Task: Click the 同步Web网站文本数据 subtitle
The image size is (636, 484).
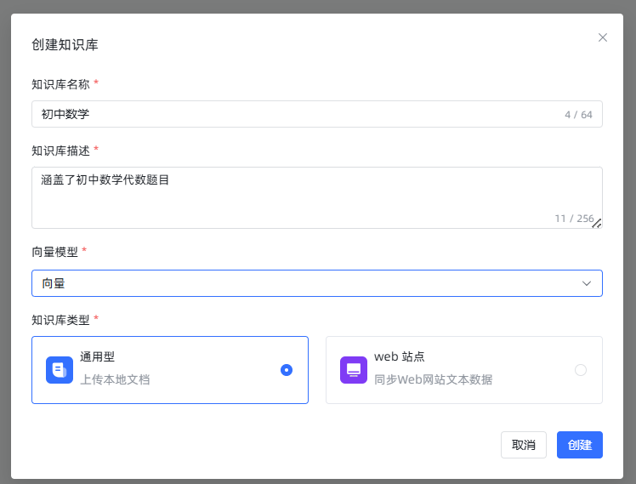Action: pos(433,379)
